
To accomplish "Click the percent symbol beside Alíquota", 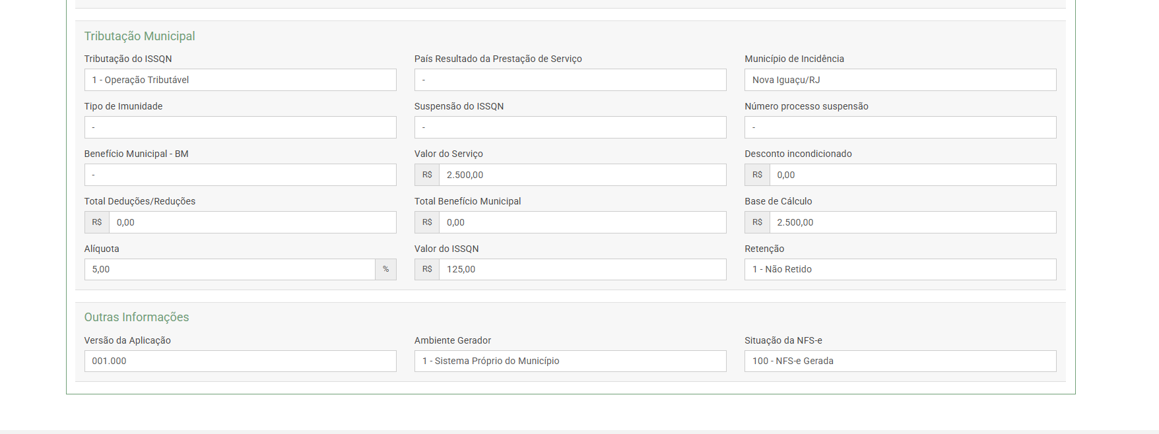I will point(386,269).
